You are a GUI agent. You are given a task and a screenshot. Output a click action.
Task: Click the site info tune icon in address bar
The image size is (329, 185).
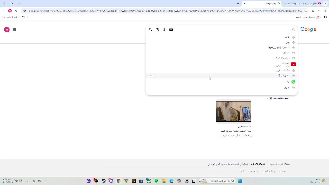(305, 11)
